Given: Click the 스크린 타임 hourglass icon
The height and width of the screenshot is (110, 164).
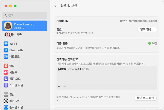Looking at the screenshot, I should point(6,85).
